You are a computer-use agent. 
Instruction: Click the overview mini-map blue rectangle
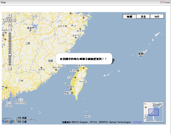[154, 112]
